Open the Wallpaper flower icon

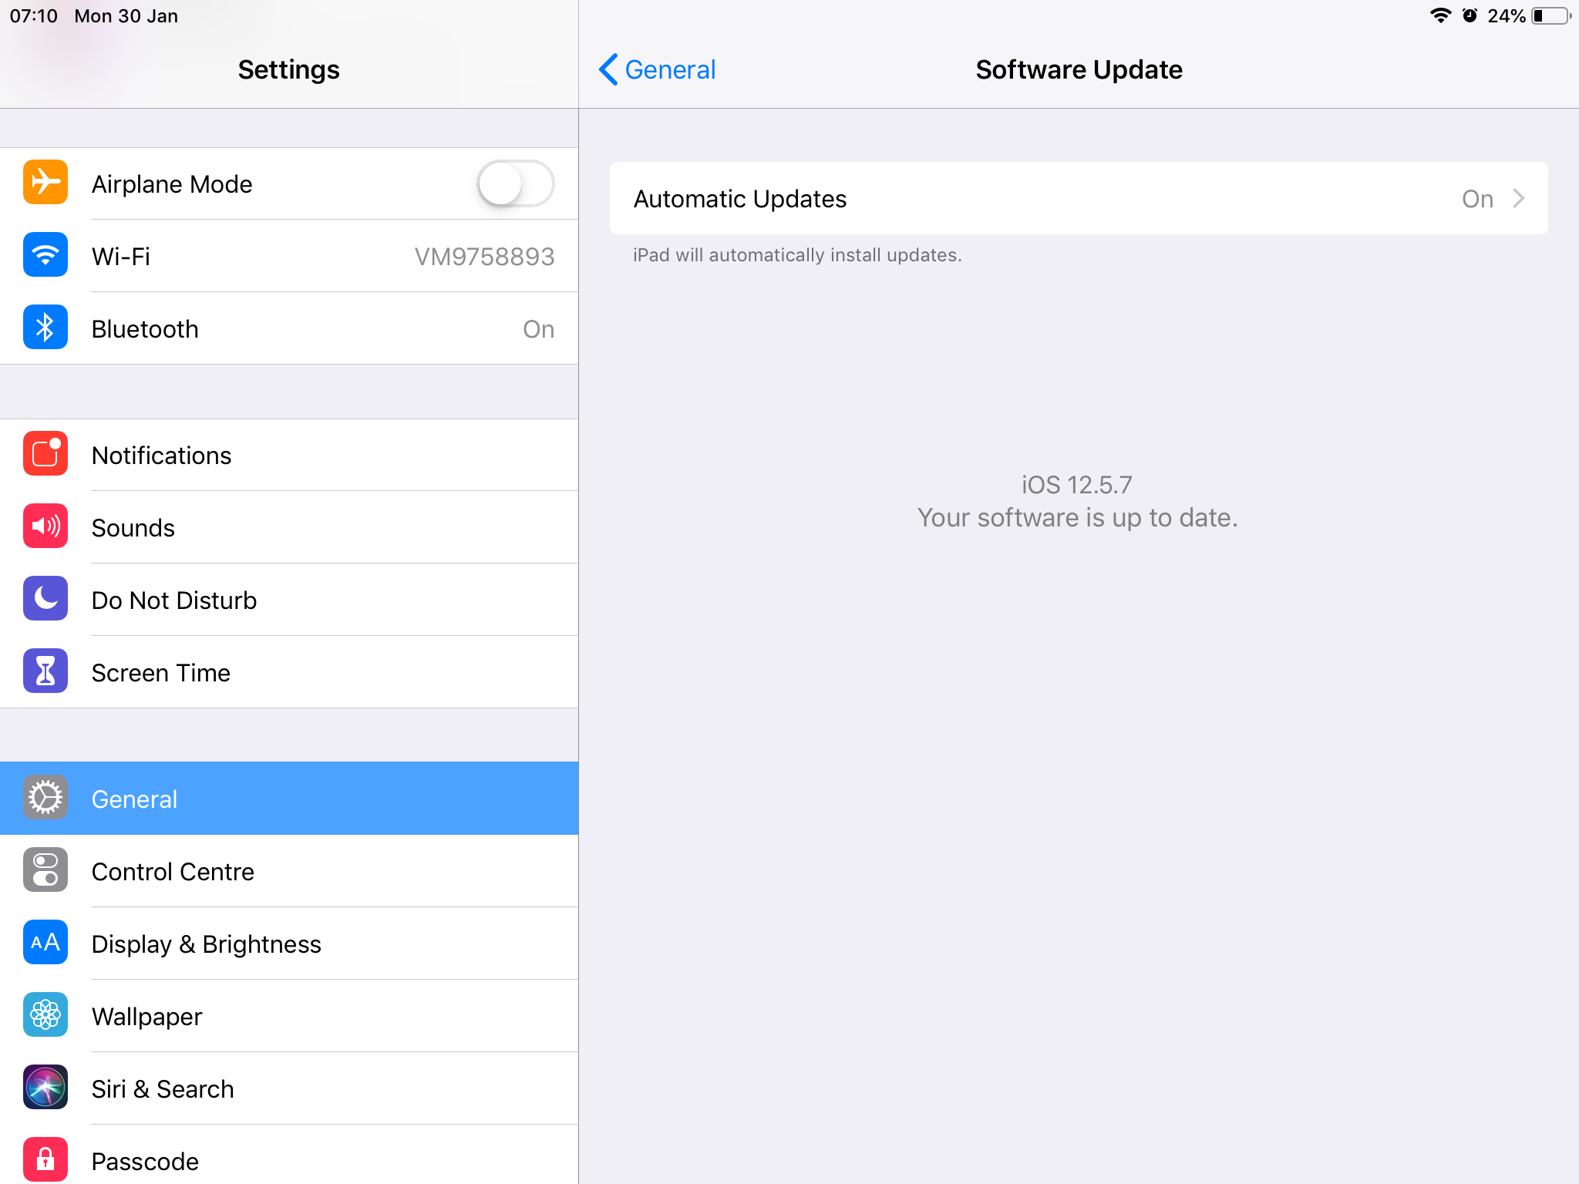(45, 1015)
